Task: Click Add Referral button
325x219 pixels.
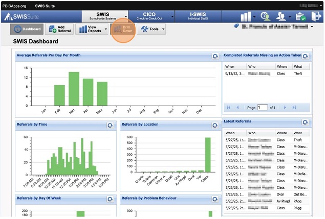Action: pyautogui.click(x=59, y=29)
